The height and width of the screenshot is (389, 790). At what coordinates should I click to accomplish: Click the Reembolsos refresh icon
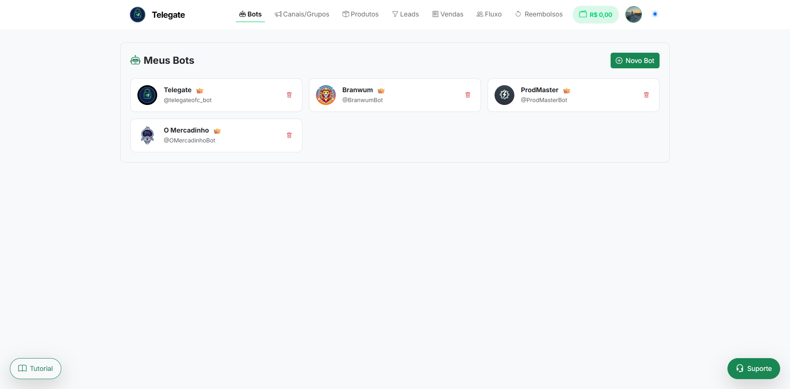click(x=518, y=14)
